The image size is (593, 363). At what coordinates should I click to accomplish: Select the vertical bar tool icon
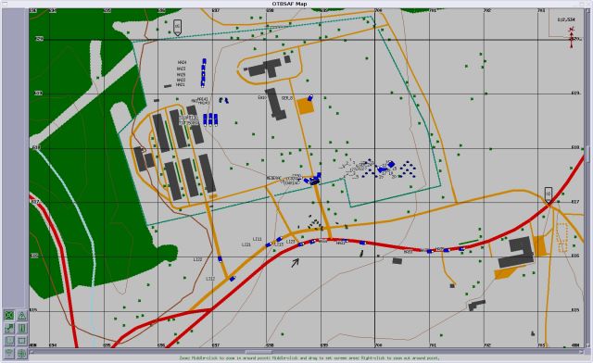click(x=22, y=328)
